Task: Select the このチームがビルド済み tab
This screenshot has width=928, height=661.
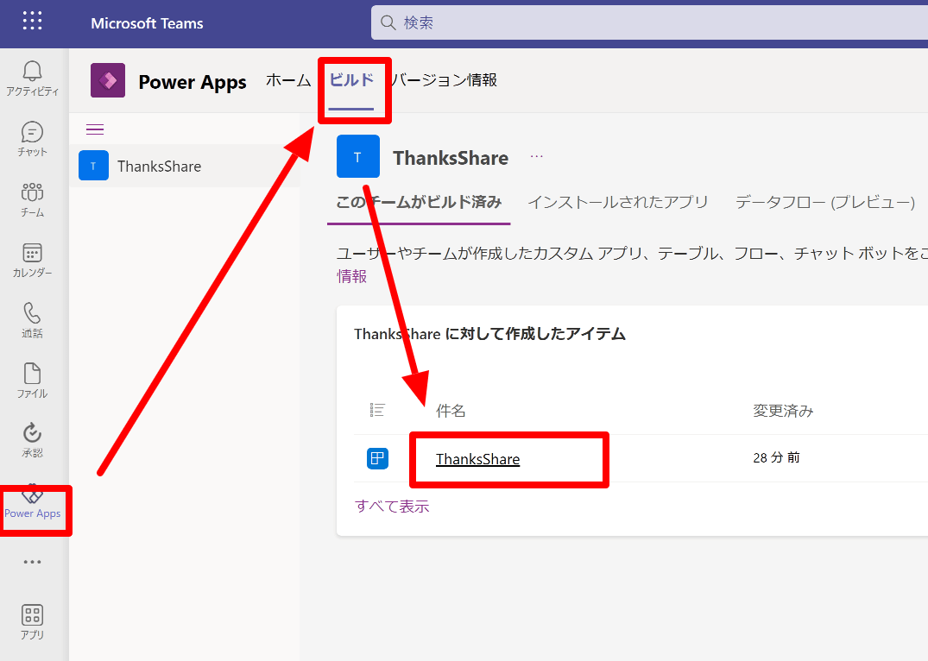Action: [419, 203]
